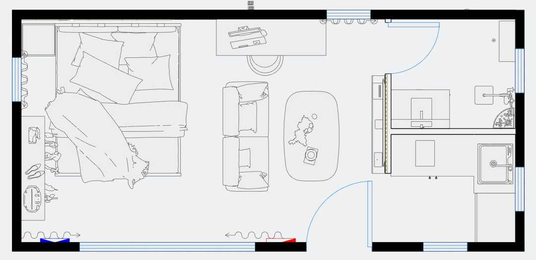Screen dimensions: 536x260
Task: Select the cup on the oval coffee table
Action: [311, 155]
